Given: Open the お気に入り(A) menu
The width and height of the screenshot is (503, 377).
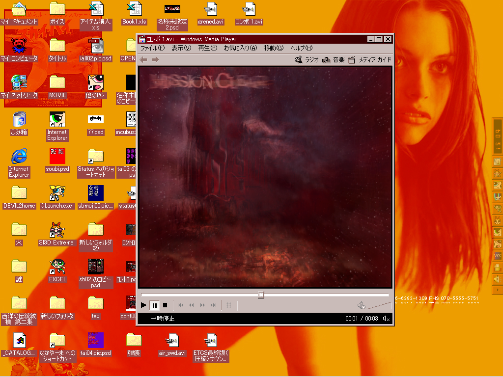Looking at the screenshot, I should click(x=241, y=48).
